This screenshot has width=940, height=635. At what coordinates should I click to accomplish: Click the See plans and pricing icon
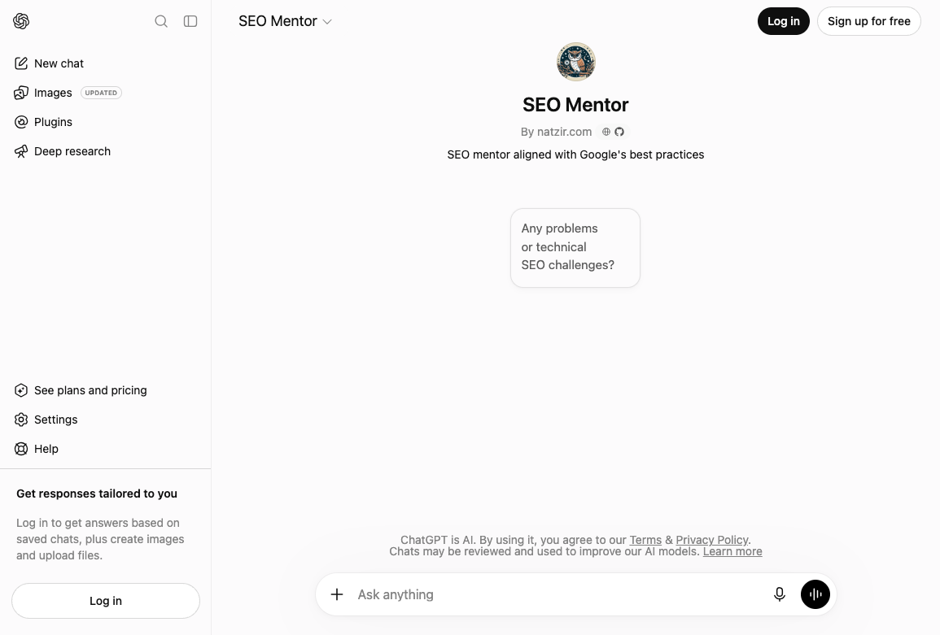(21, 390)
